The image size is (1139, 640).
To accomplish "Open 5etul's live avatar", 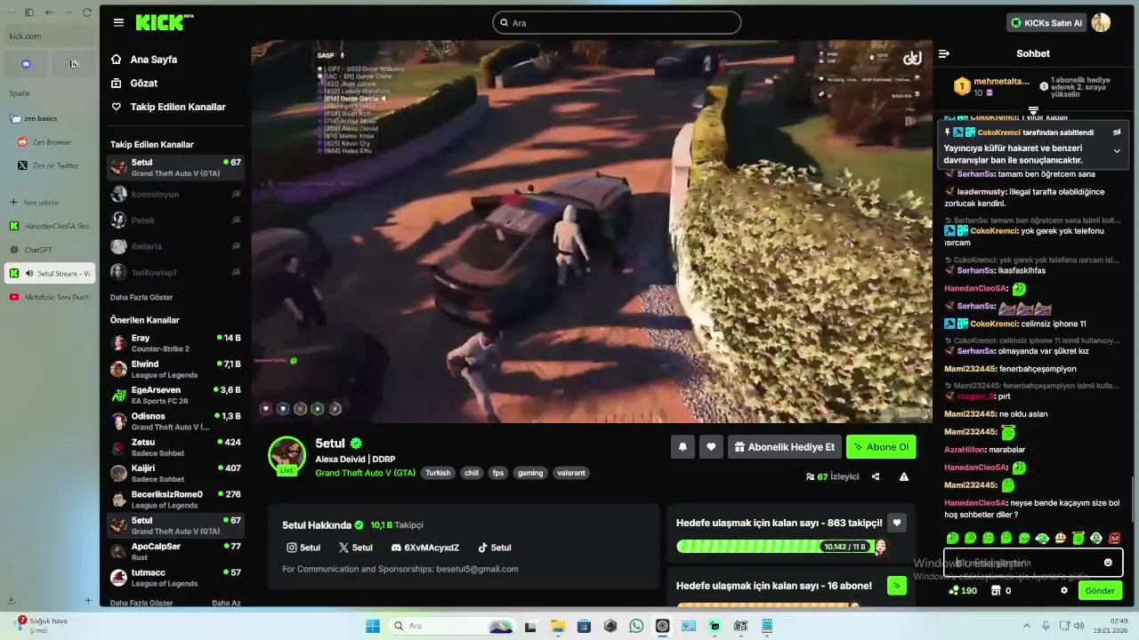I will (x=287, y=455).
